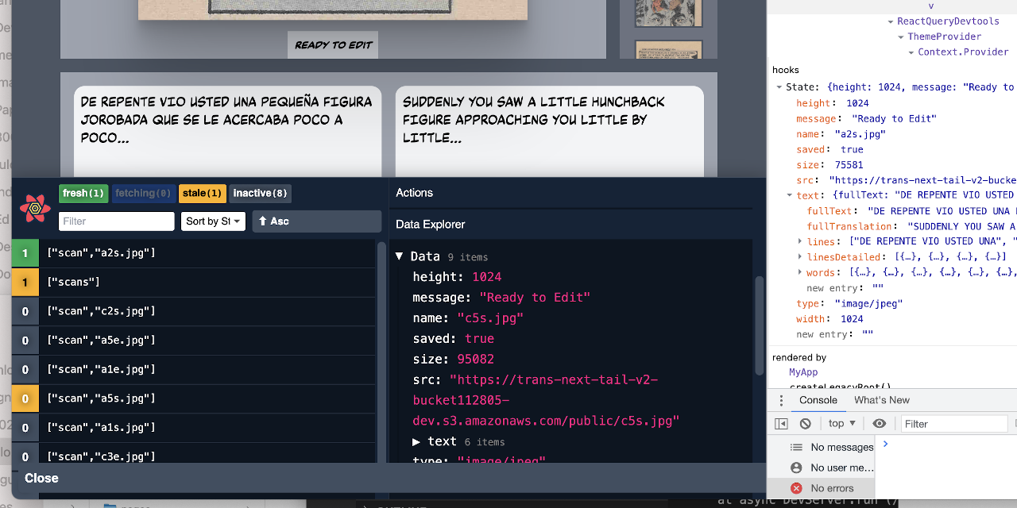
Task: Create a live expression with the eye icon
Action: coord(879,423)
